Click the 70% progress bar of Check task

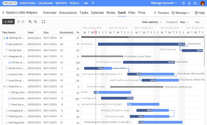point(98,68)
